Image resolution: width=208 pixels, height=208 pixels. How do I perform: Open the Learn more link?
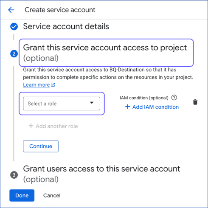click(x=39, y=85)
